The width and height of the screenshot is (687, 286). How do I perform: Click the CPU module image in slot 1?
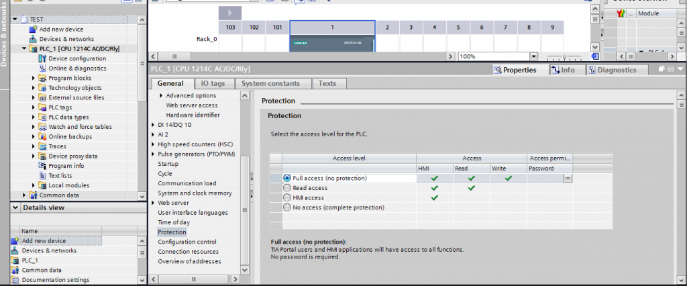[332, 44]
